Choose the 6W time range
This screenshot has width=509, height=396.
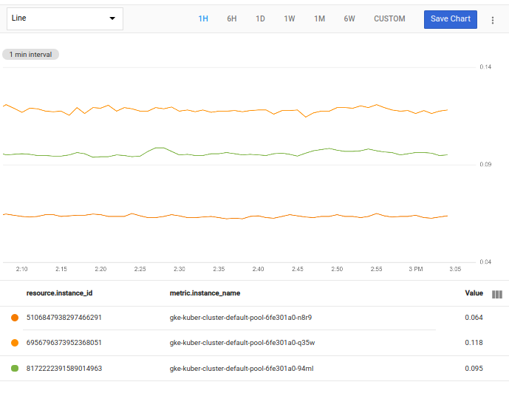click(349, 19)
